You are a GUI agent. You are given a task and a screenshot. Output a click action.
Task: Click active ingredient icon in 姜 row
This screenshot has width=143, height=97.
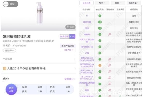pos(109,78)
